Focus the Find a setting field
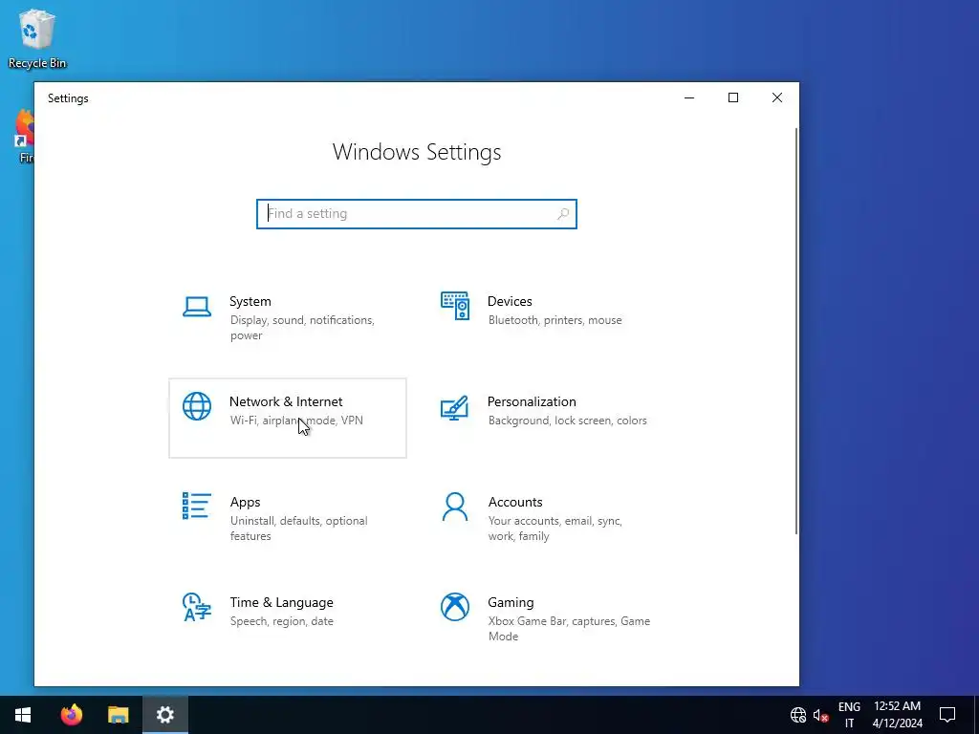 coord(417,214)
